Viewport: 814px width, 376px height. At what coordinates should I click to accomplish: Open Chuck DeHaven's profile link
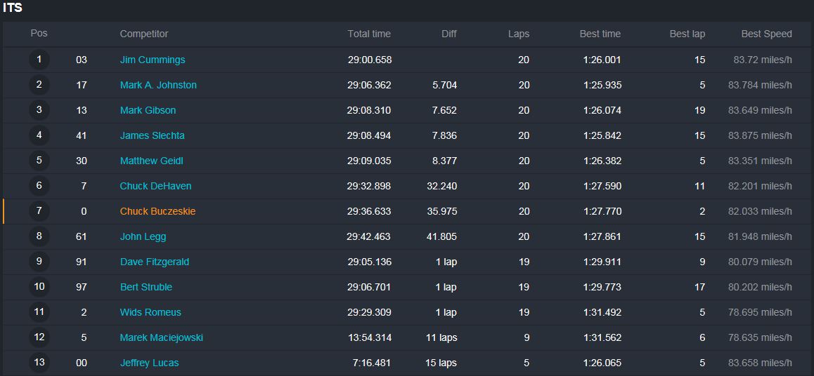[x=156, y=186]
